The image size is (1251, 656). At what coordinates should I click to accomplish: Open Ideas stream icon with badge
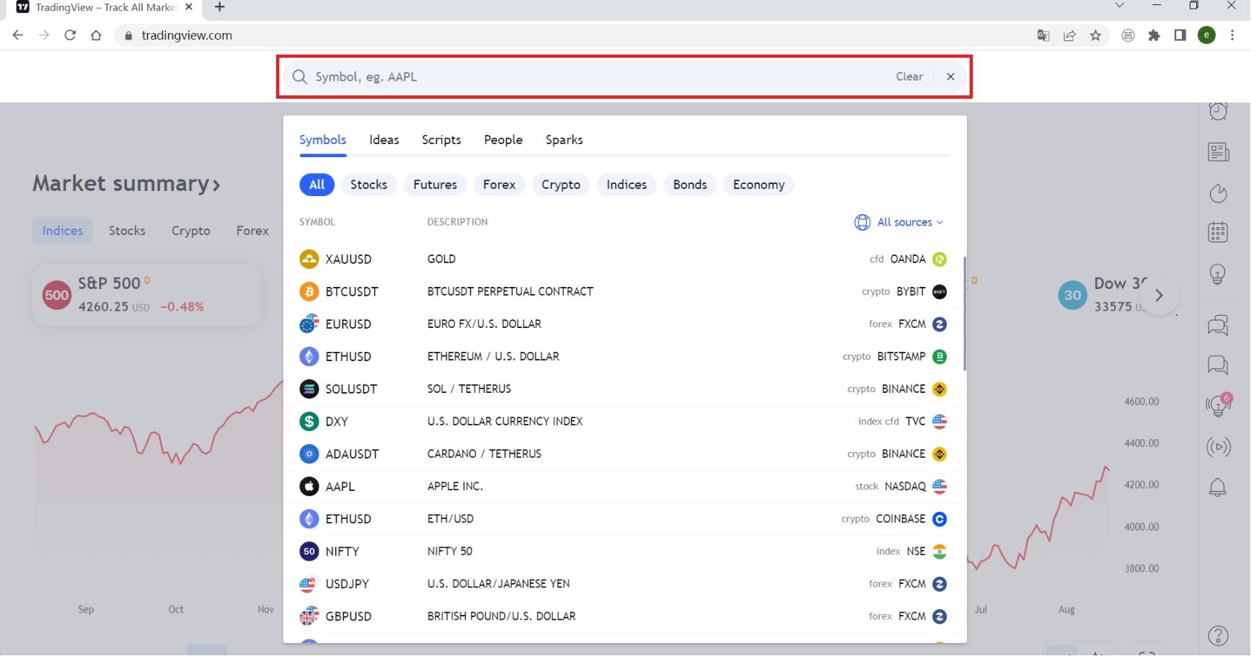pos(1219,405)
